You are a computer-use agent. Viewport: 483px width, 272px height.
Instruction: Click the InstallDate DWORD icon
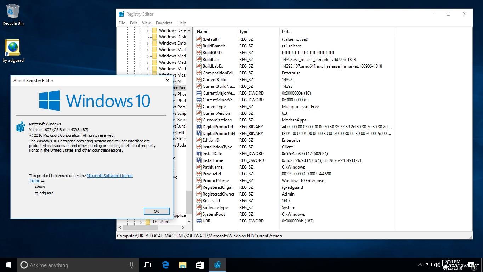point(199,154)
